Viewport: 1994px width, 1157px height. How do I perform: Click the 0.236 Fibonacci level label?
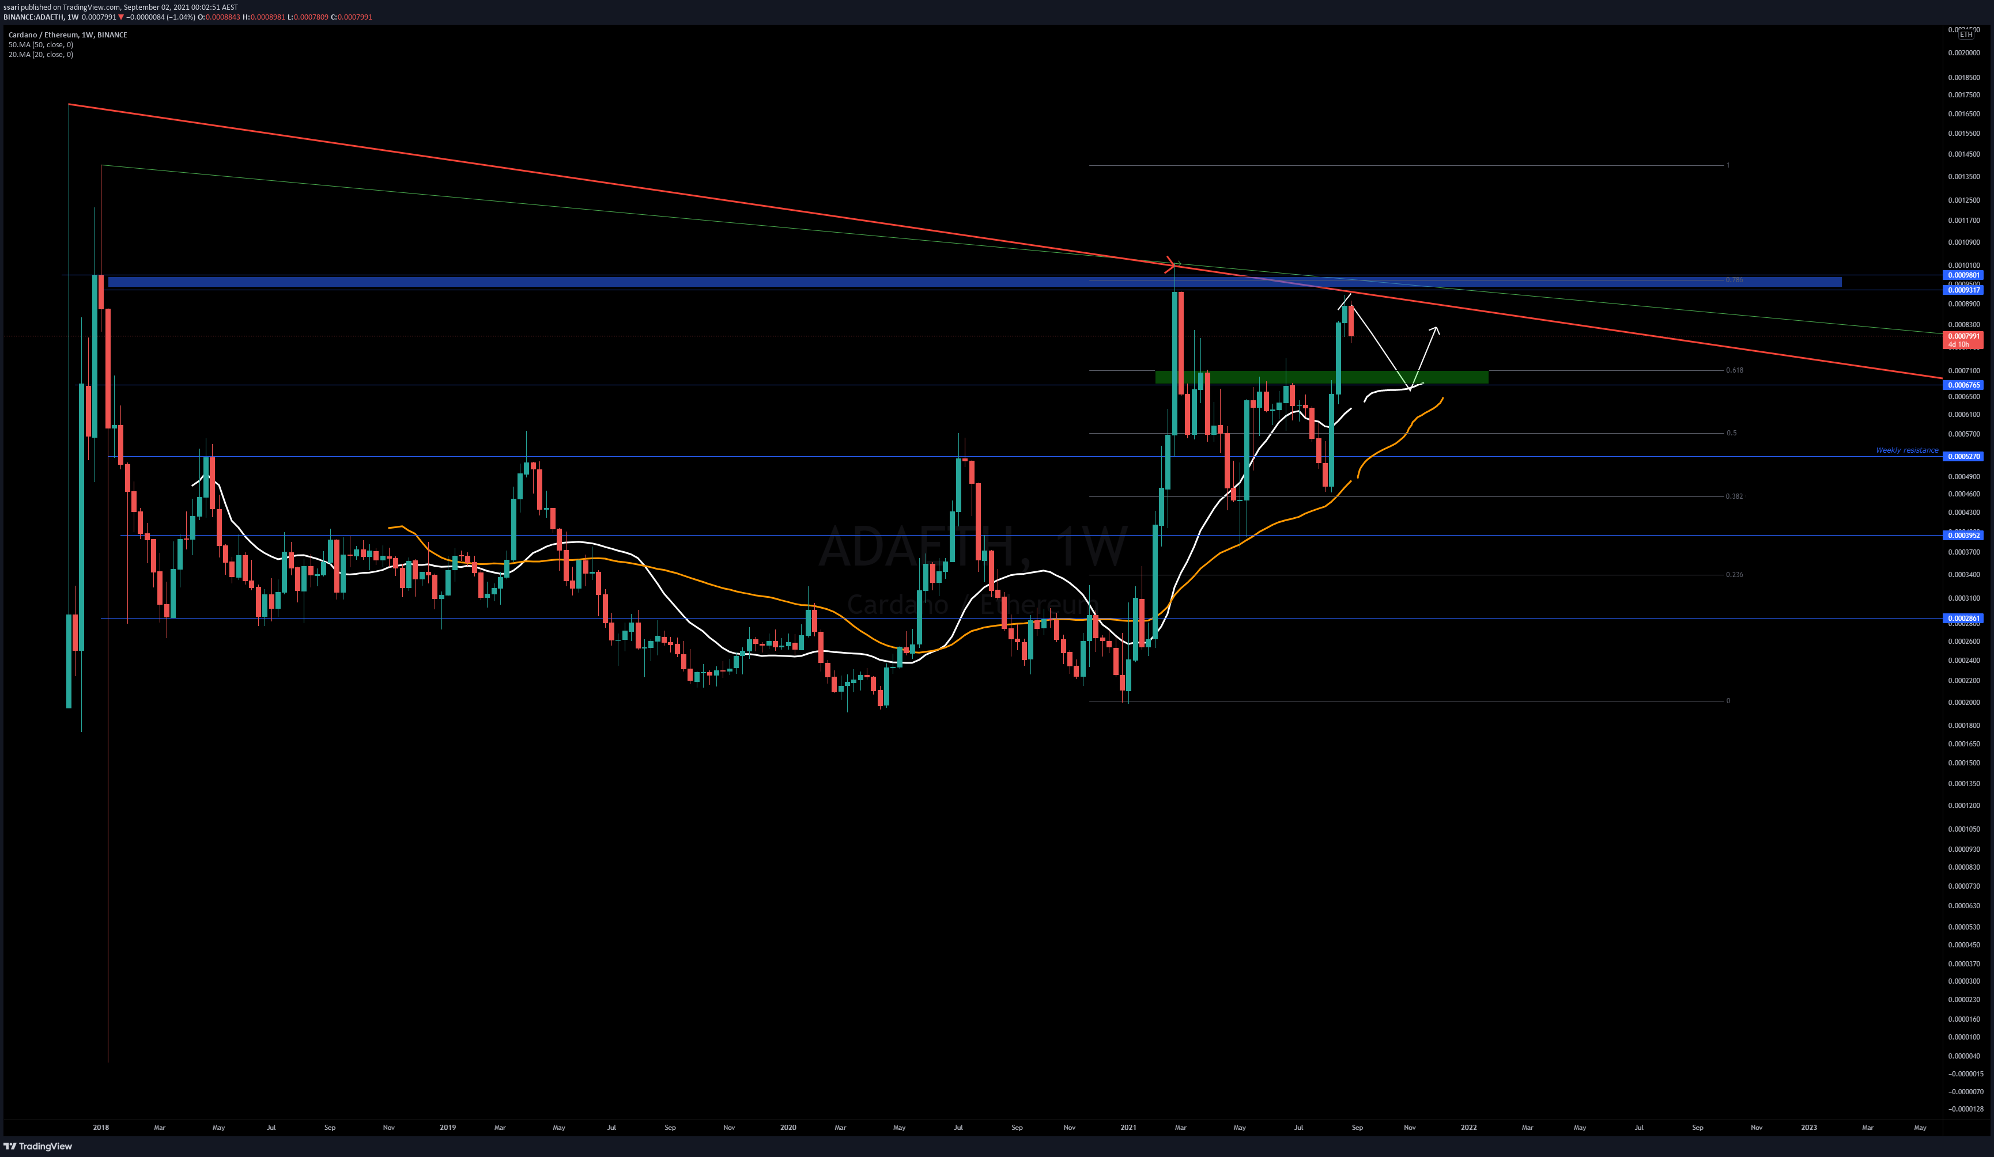(x=1735, y=575)
